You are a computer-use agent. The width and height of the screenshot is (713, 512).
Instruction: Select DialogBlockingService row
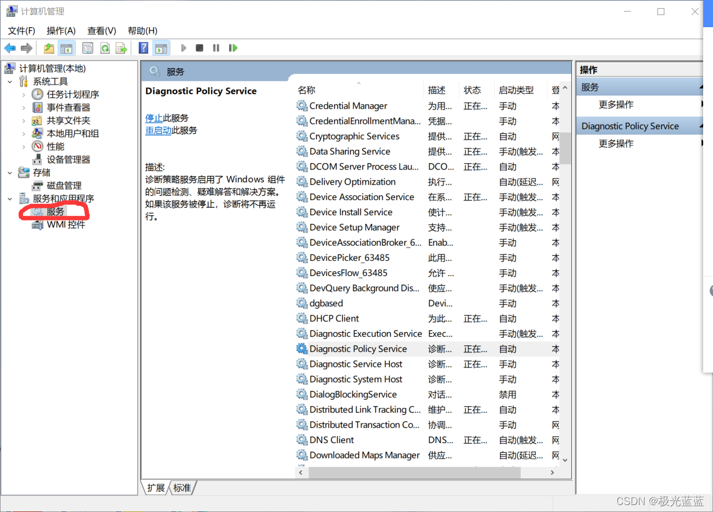coord(427,395)
